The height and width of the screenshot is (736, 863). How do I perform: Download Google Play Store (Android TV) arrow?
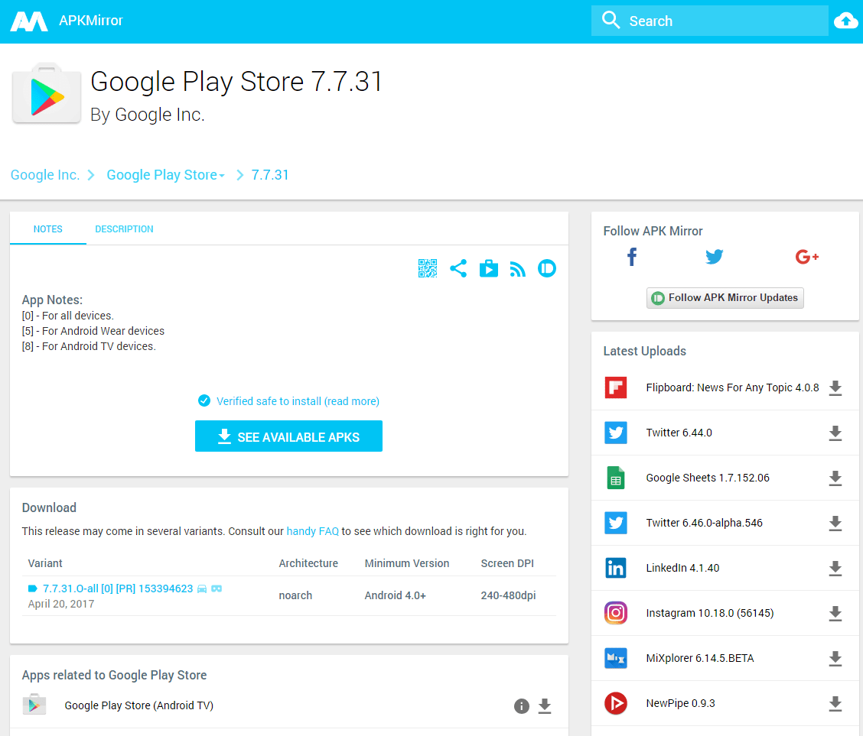point(544,705)
